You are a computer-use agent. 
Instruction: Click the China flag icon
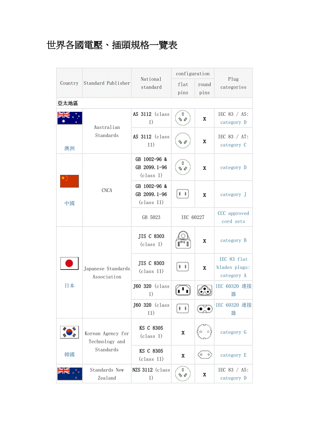click(70, 181)
